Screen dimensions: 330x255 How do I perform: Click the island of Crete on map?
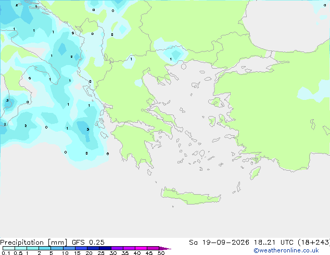(x=191, y=197)
